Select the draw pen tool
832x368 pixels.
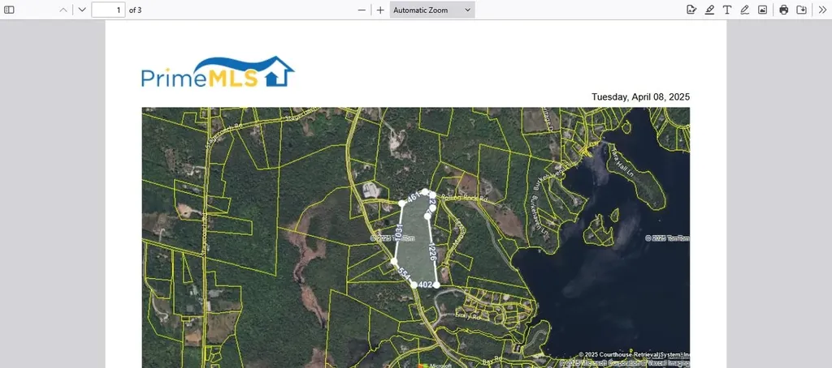click(x=745, y=10)
